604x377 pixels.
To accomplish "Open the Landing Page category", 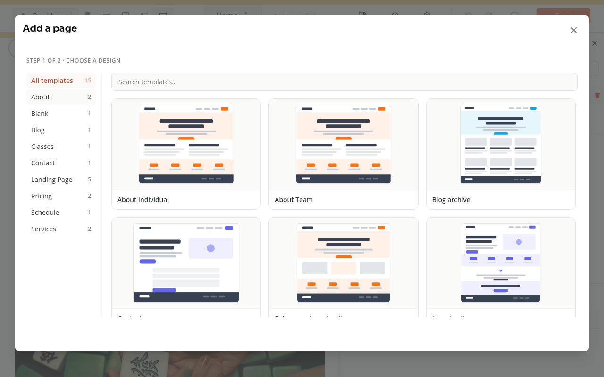I will [61, 180].
